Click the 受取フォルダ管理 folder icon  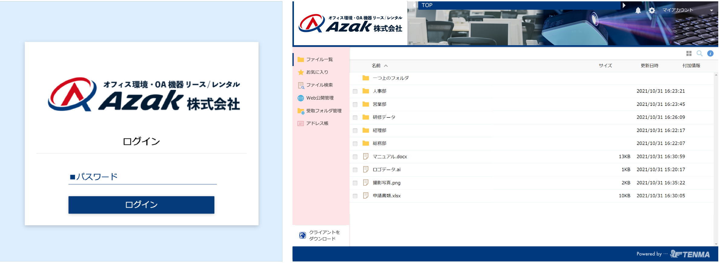pos(301,111)
